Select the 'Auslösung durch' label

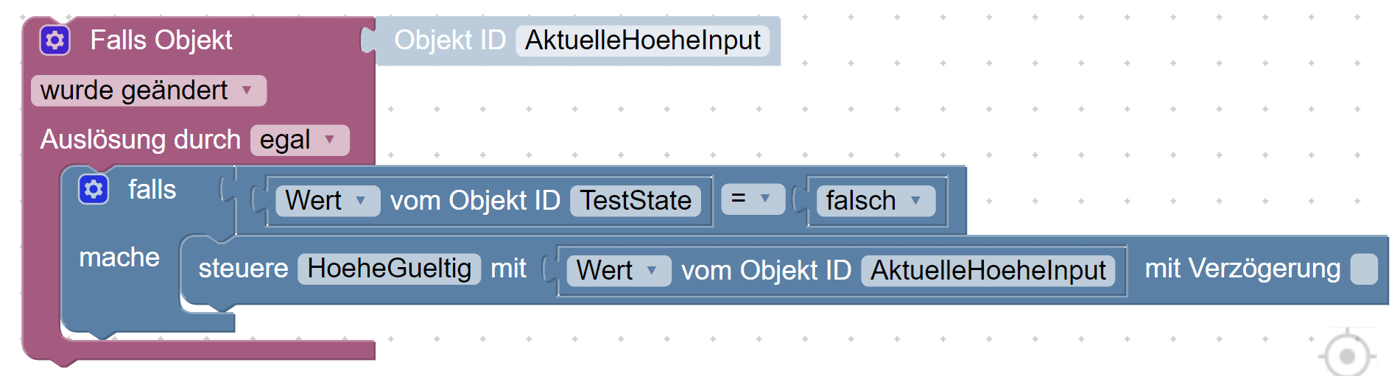point(141,140)
